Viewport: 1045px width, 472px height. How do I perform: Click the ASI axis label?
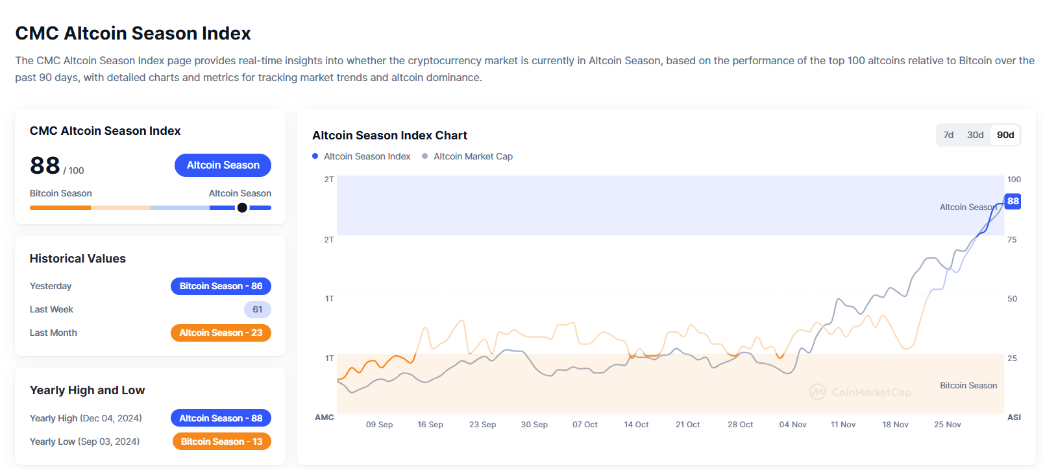1014,418
